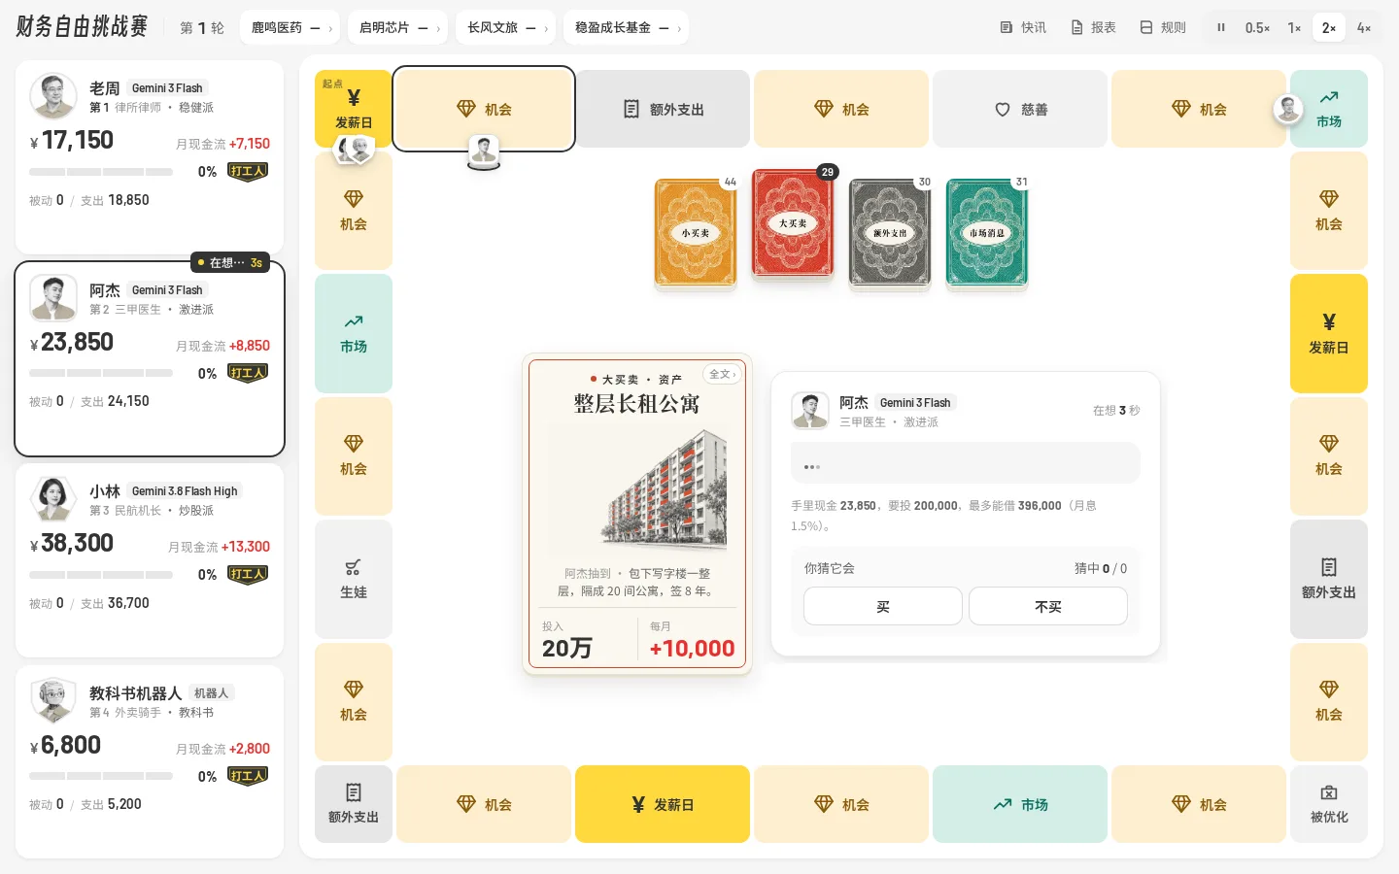
Task: Open the 规则 rules panel
Action: (x=1163, y=27)
